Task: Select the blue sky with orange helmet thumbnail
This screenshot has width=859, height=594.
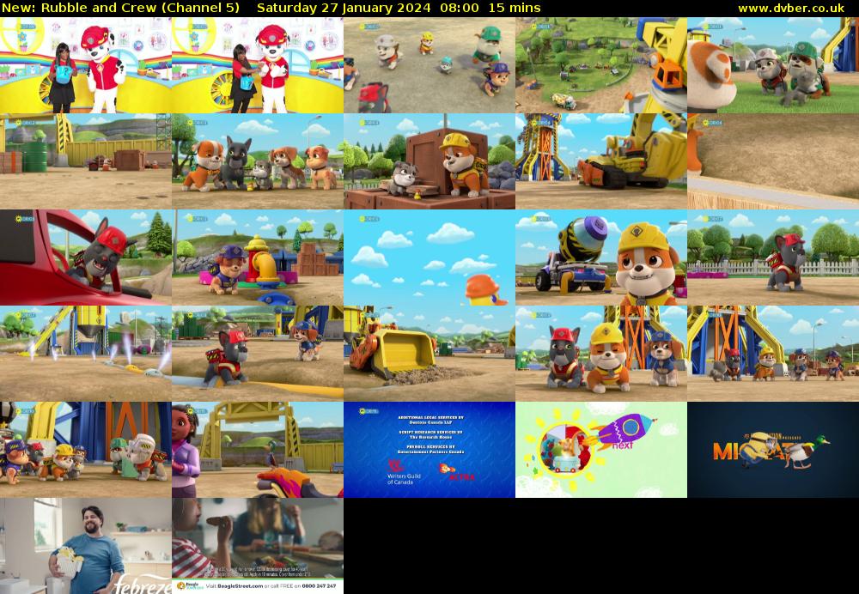Action: [429, 258]
